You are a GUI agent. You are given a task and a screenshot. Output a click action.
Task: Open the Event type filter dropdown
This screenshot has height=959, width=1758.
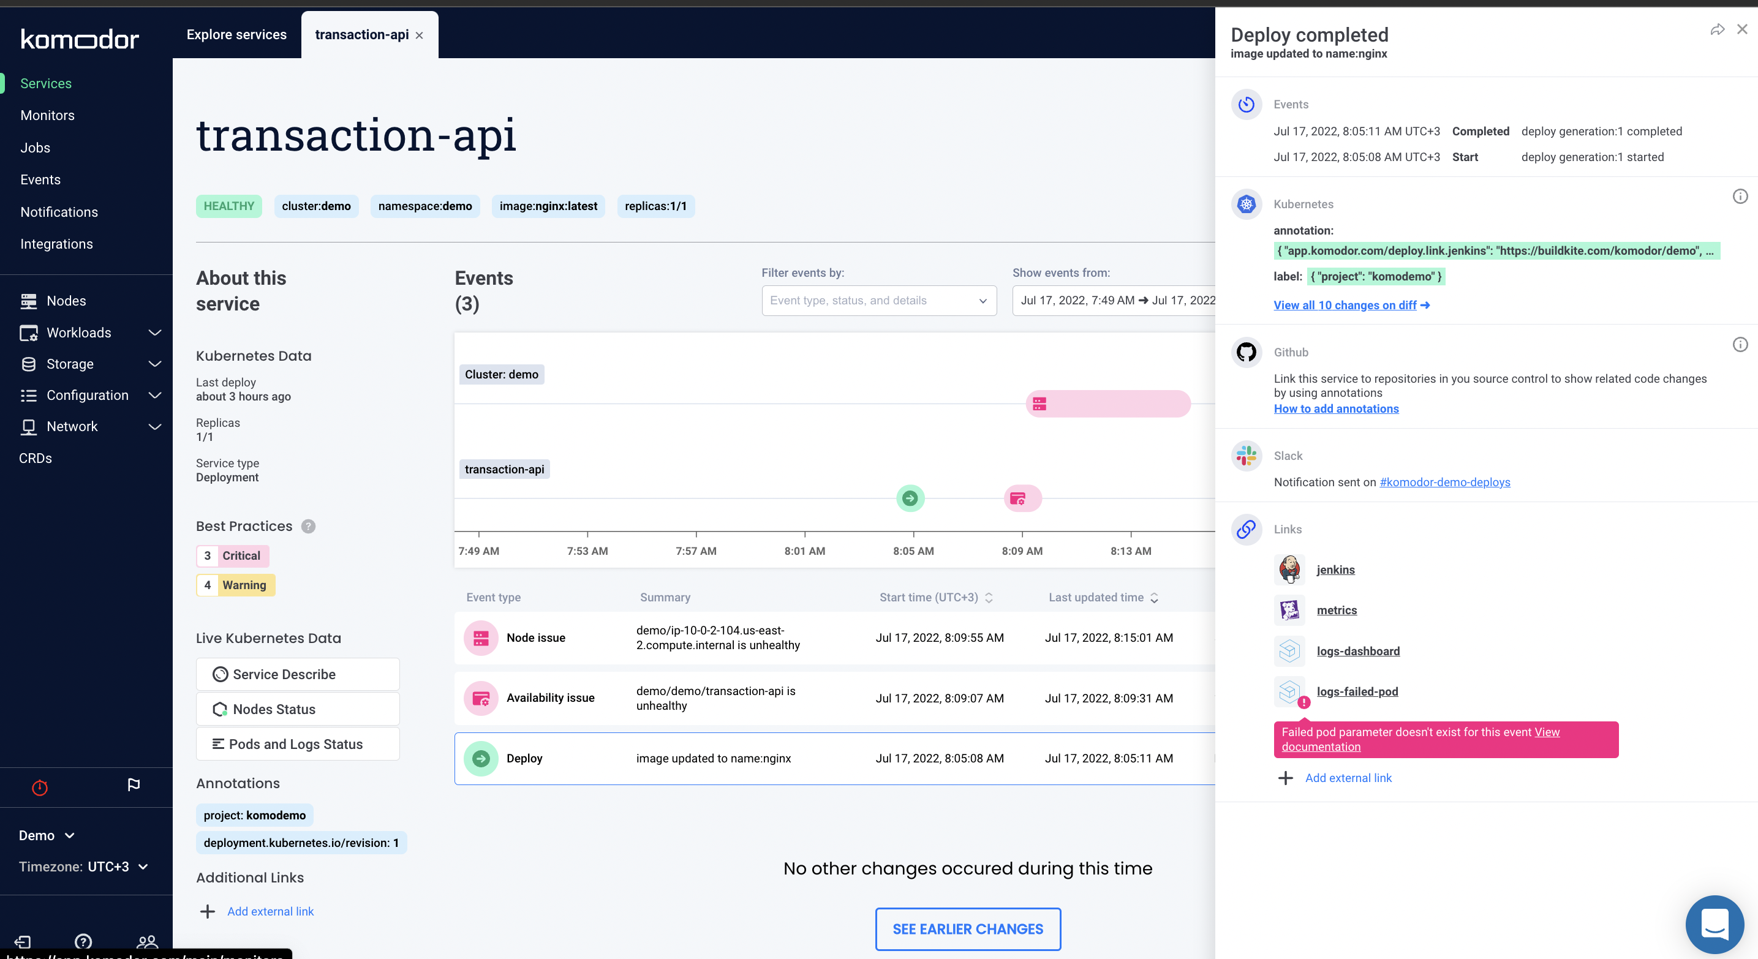[x=878, y=301]
